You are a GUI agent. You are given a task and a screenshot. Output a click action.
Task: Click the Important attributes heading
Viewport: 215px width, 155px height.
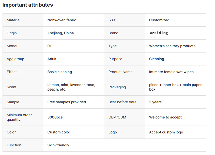(28, 5)
